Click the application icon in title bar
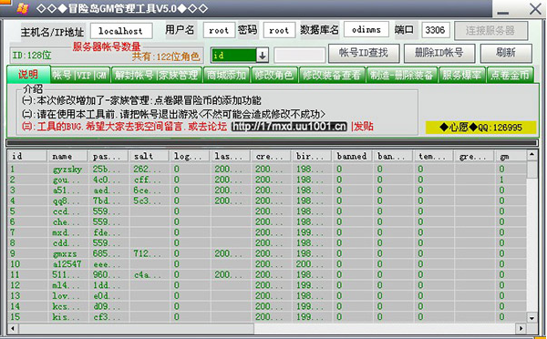Viewport: 547px width, 339px height. click(x=22, y=9)
